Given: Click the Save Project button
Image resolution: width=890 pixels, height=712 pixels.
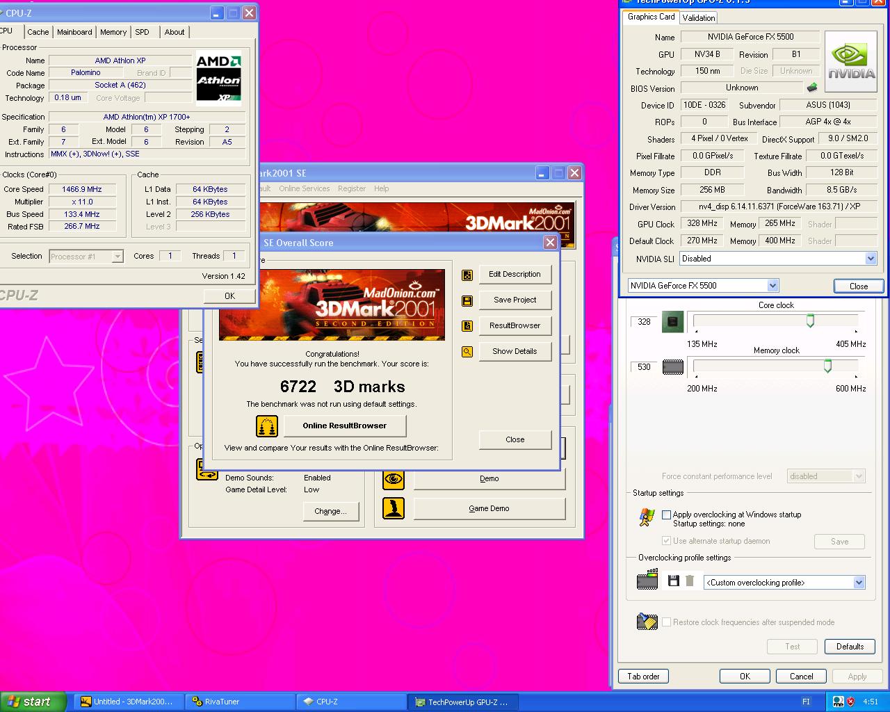Looking at the screenshot, I should (515, 300).
